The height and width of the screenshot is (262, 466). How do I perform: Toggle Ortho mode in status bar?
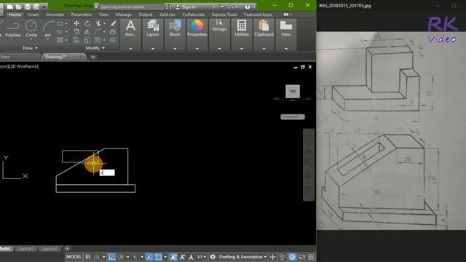click(111, 257)
